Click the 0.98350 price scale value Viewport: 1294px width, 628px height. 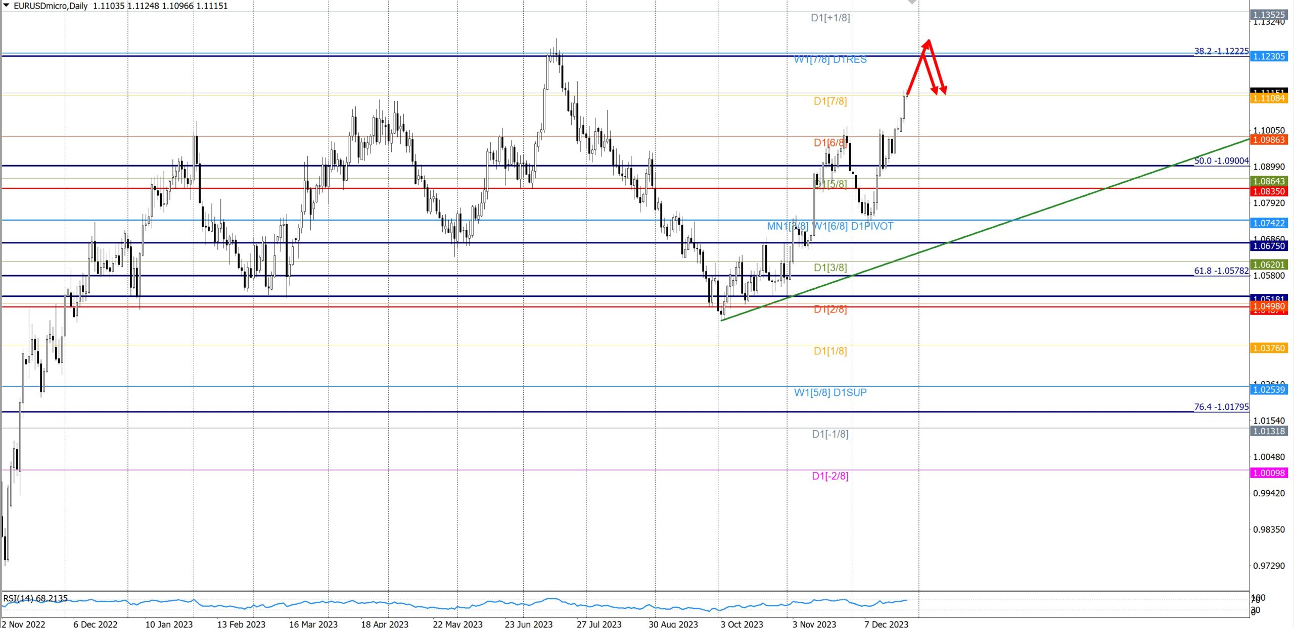coord(1269,530)
